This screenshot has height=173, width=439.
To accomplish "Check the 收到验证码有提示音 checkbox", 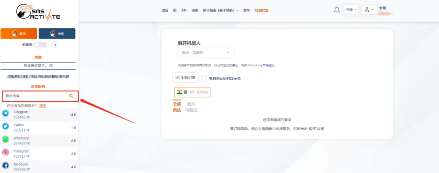I will [x=204, y=79].
